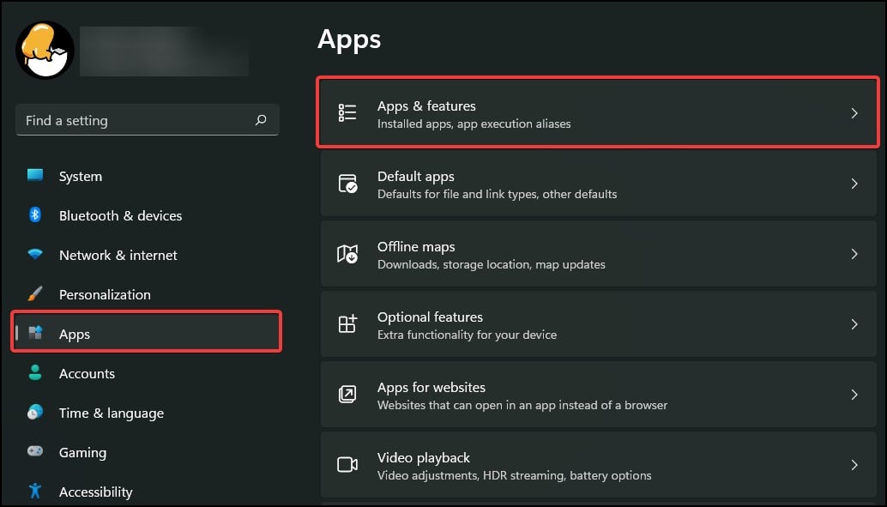Click the Default apps icon

point(347,184)
